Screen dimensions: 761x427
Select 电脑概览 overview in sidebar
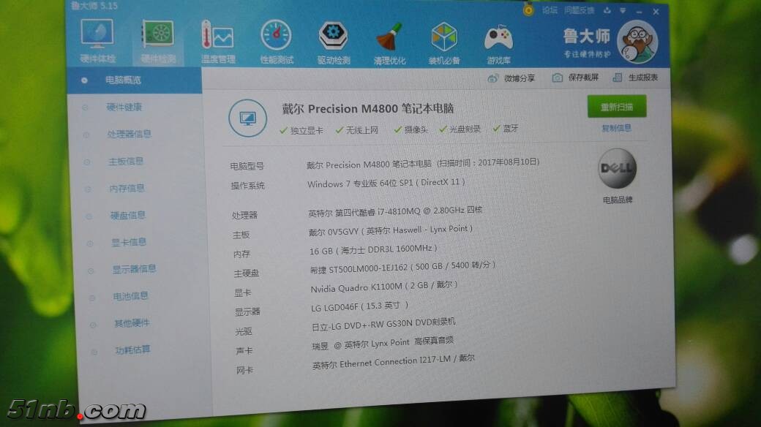[135, 80]
